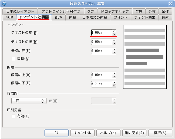Screen dimensions: 175x139
Task: Click the テキストの前 indent field
Action: pos(102,33)
